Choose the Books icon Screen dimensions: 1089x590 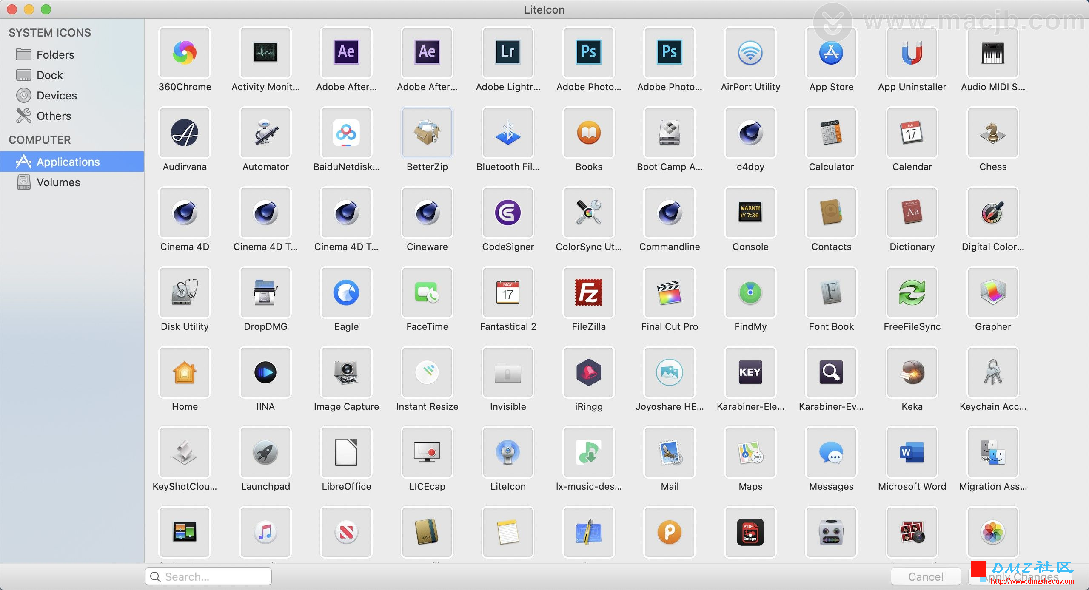[589, 133]
